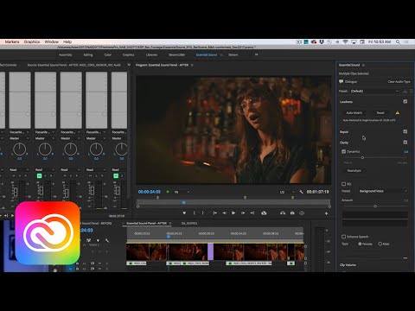Adjust the Dynamics slider handle
This screenshot has height=311, width=415.
click(362, 157)
